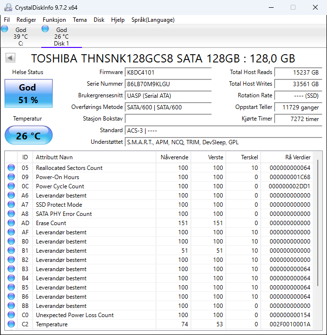Click the previous disk arrow button
Viewport: 327px width, 335px height.
10,58
